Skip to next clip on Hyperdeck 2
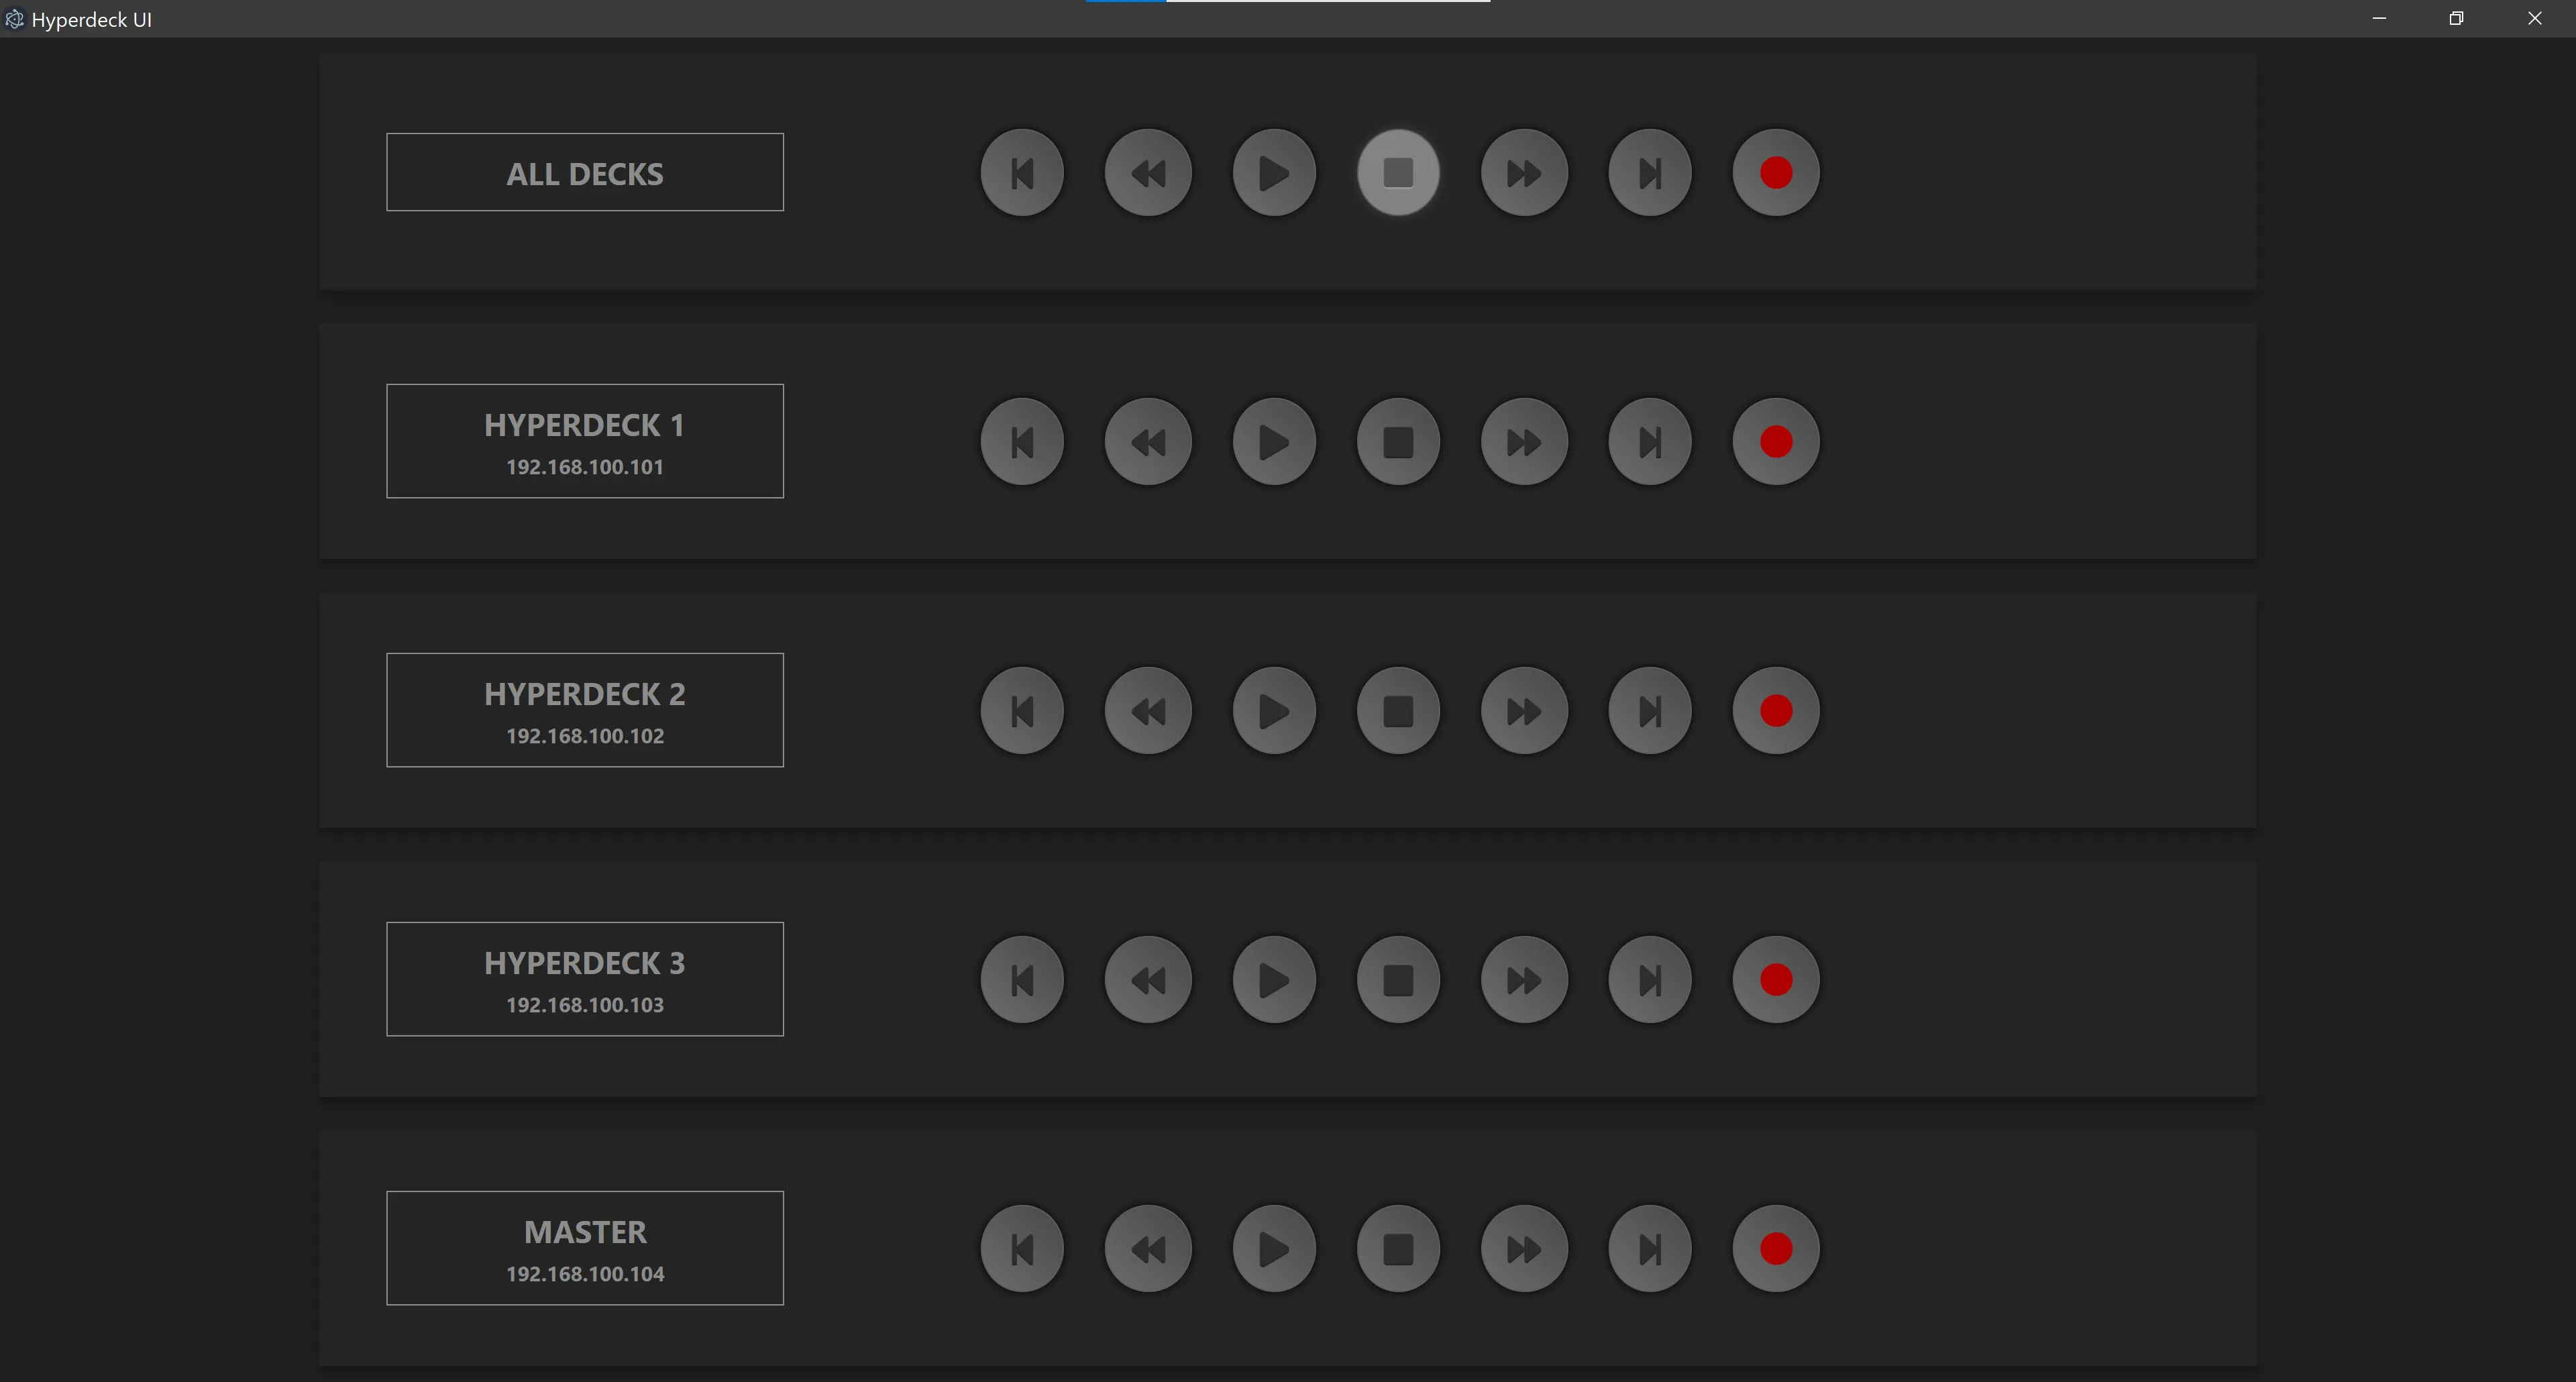 click(1649, 711)
